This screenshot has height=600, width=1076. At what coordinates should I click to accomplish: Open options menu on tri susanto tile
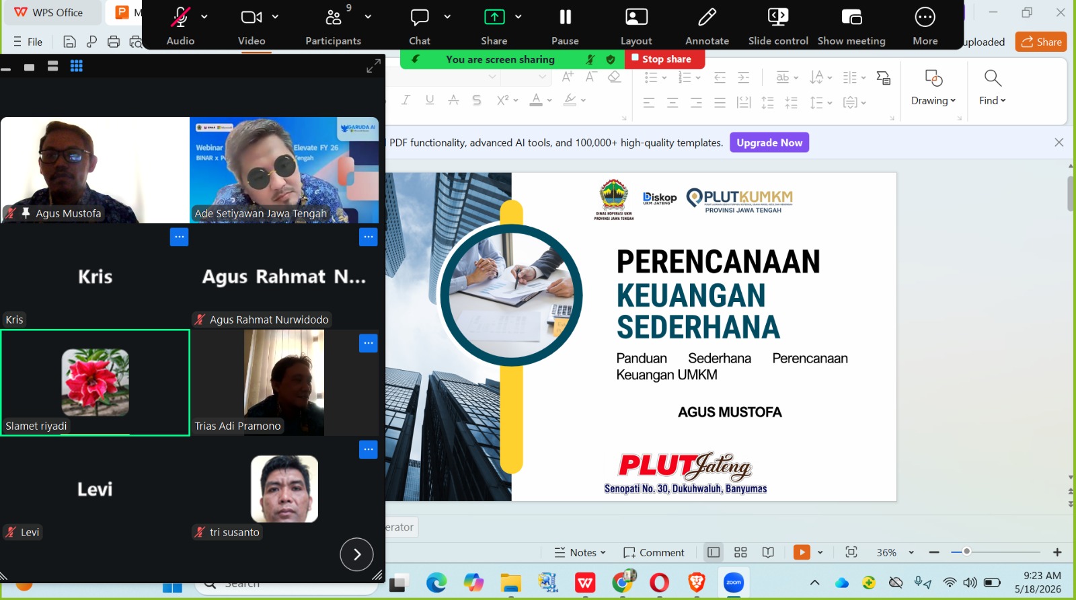[368, 449]
